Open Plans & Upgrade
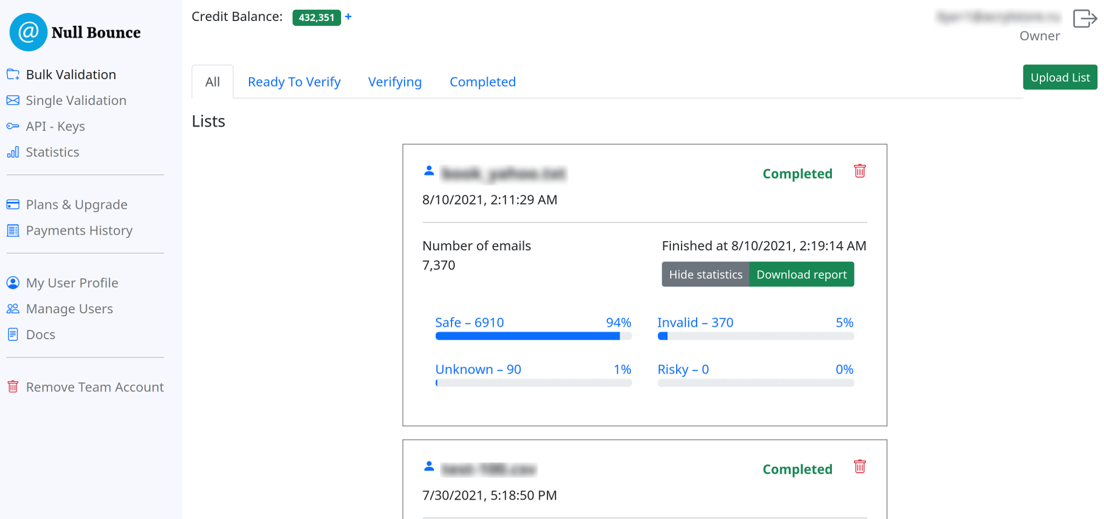The image size is (1104, 519). coord(77,205)
